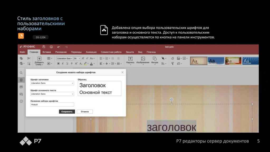Screen dimensions: 270x152
Task: Insert a text box with Надпись
Action: 130,60
